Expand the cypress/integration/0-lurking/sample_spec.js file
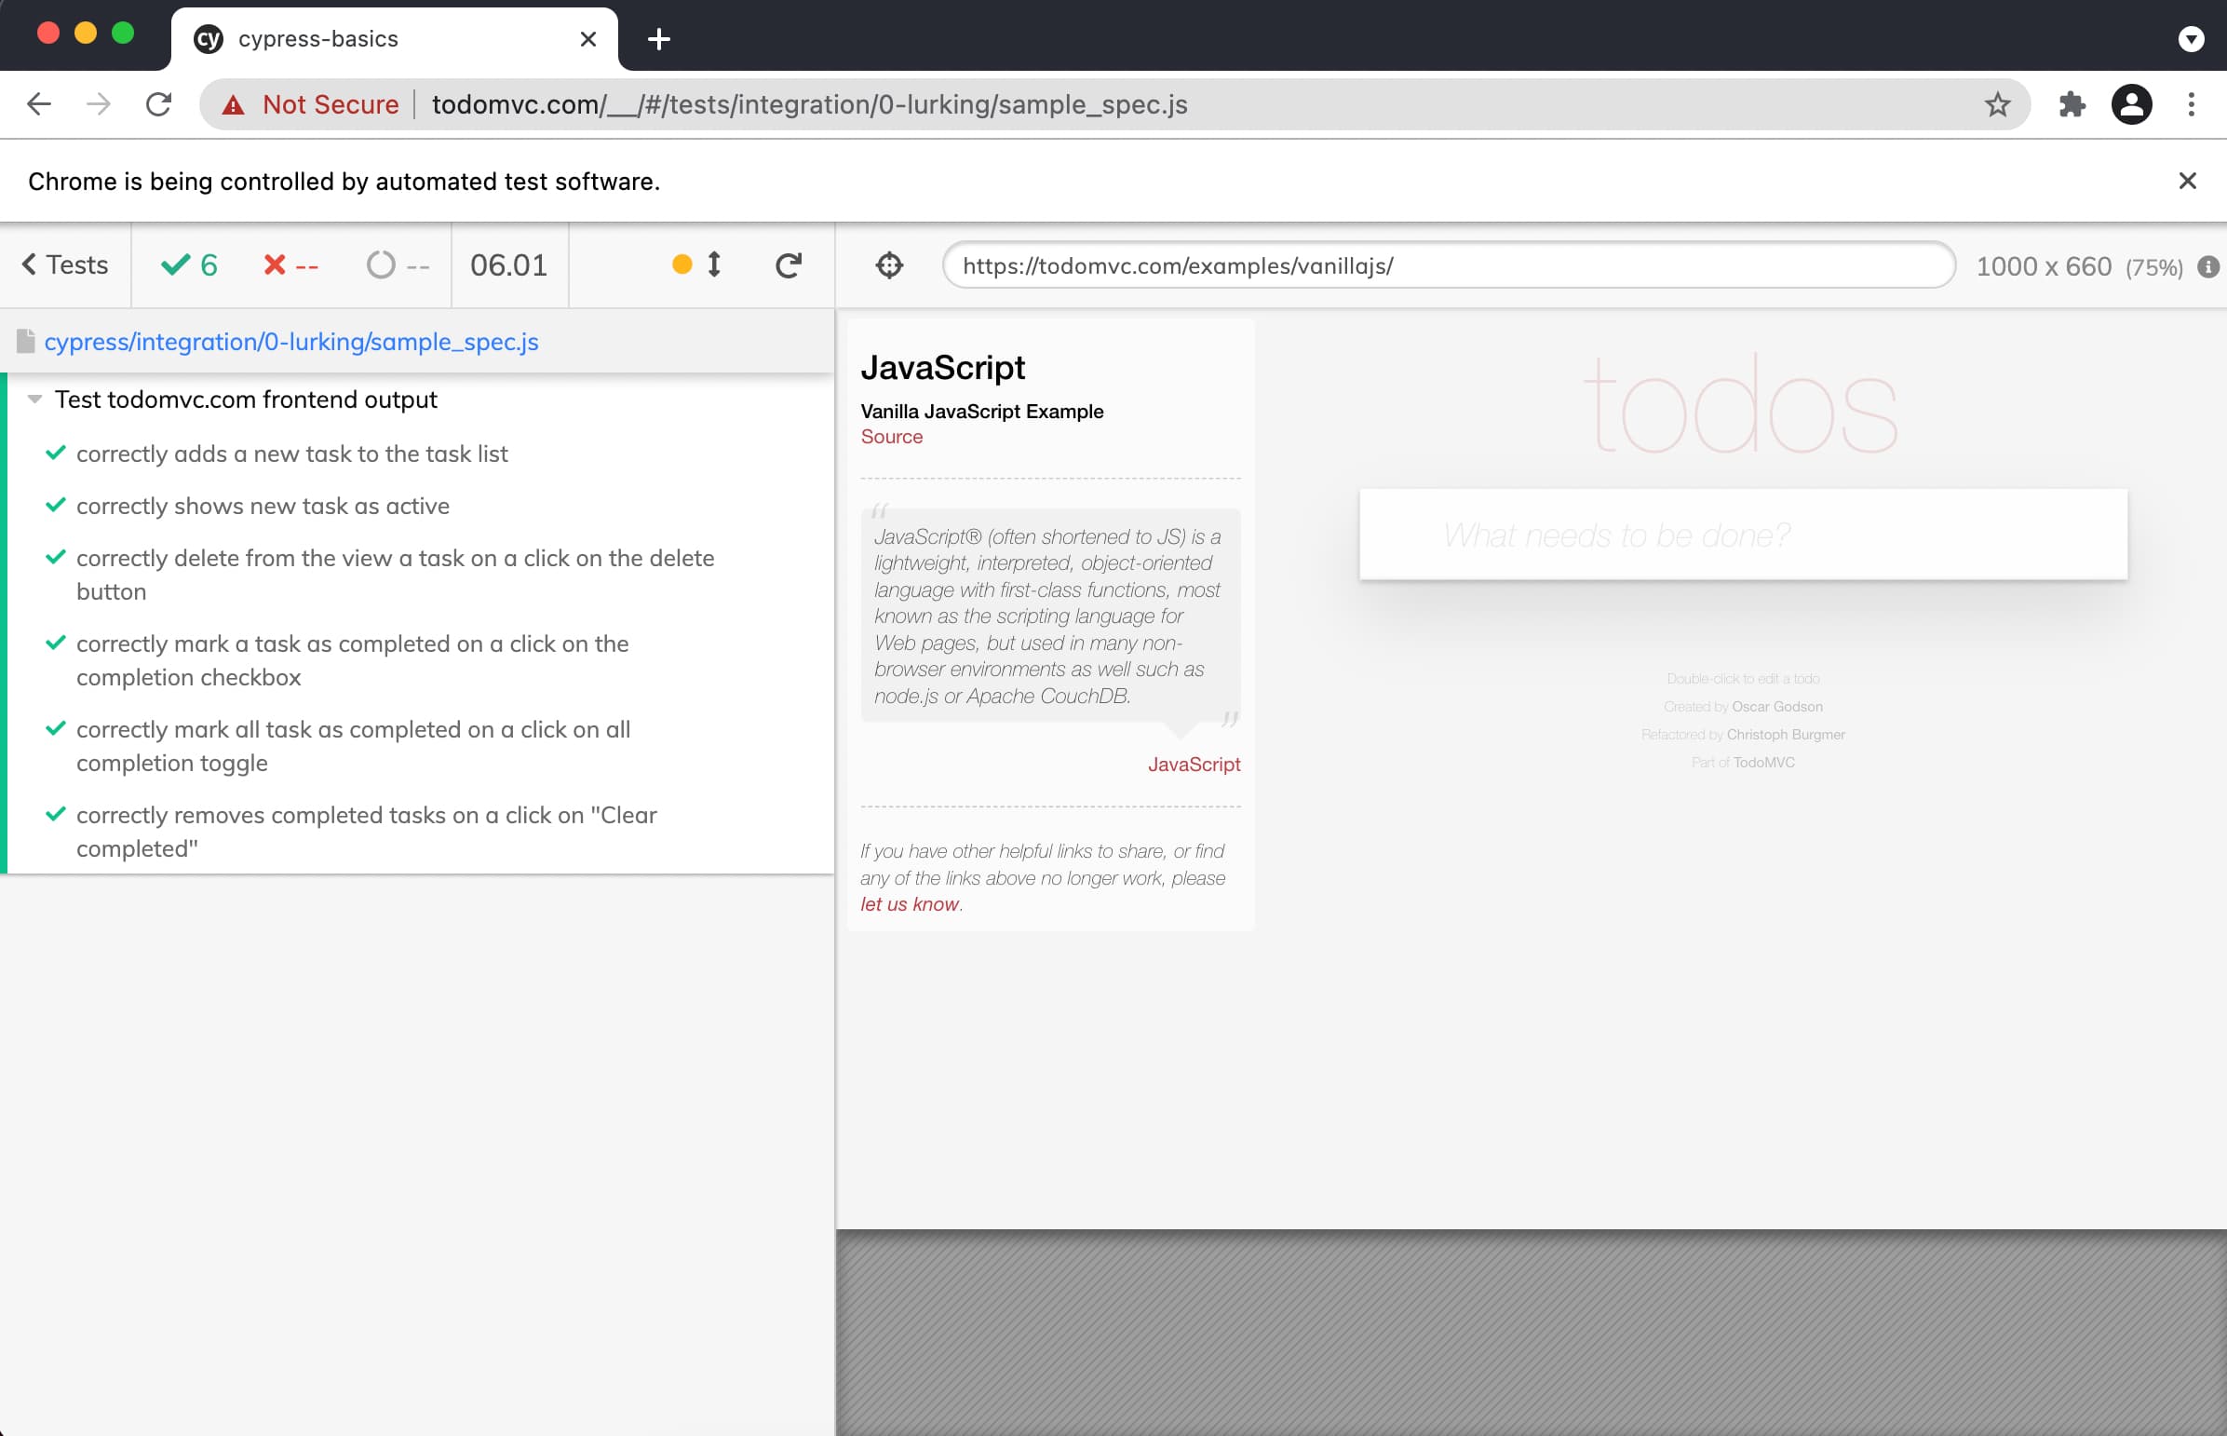2227x1436 pixels. click(x=294, y=340)
